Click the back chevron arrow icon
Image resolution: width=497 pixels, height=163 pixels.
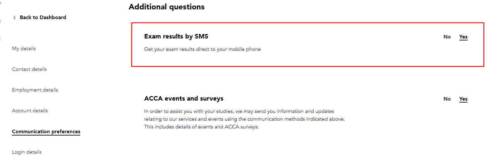(x=14, y=17)
